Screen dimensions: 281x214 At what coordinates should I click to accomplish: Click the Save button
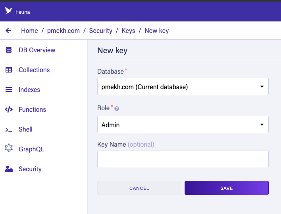[x=227, y=188]
